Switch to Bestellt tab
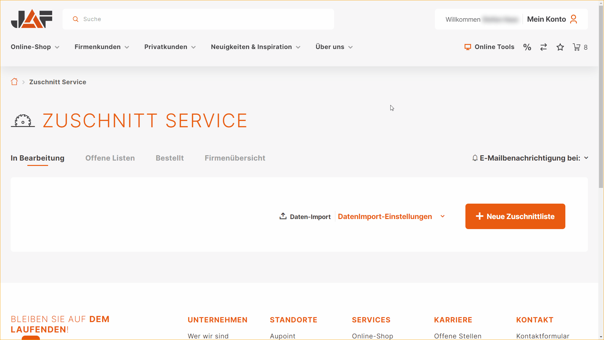This screenshot has height=340, width=604. point(170,158)
